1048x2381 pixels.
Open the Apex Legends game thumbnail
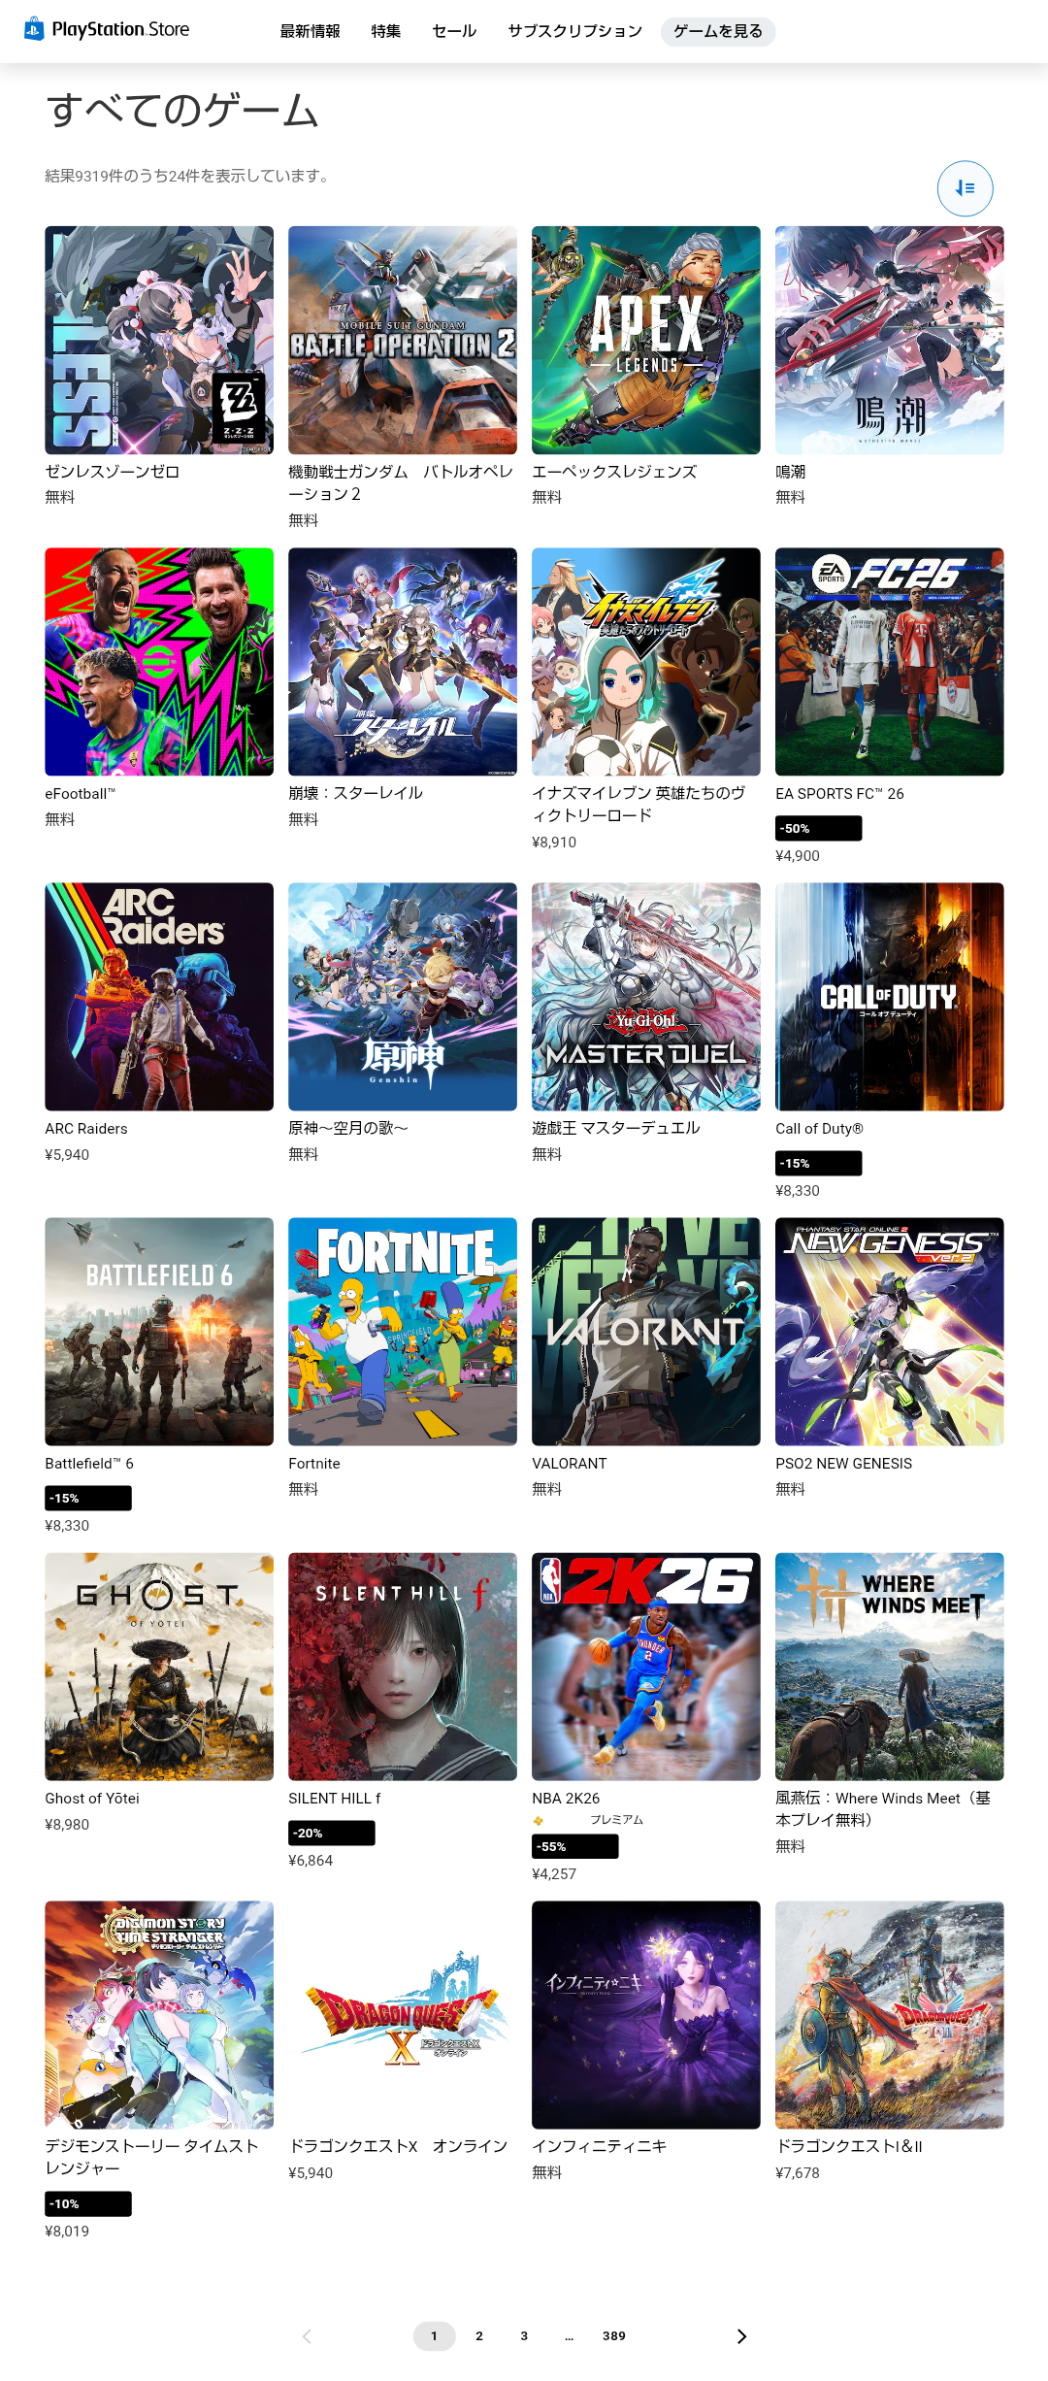pyautogui.click(x=646, y=340)
